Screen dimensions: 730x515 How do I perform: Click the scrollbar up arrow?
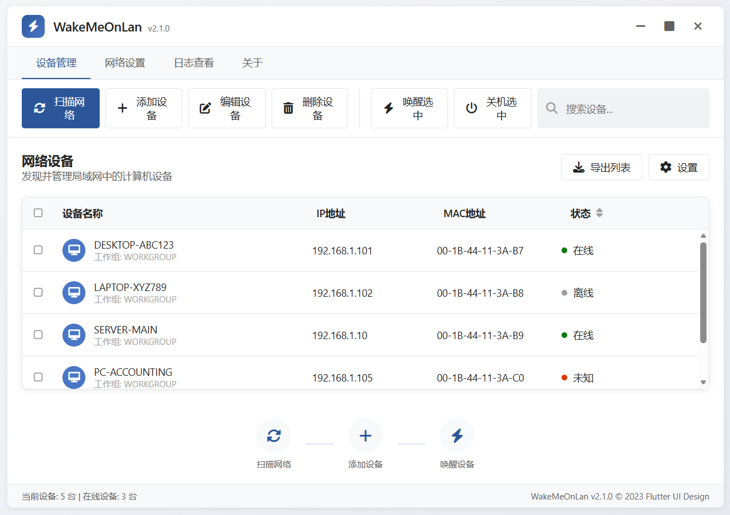pos(703,235)
